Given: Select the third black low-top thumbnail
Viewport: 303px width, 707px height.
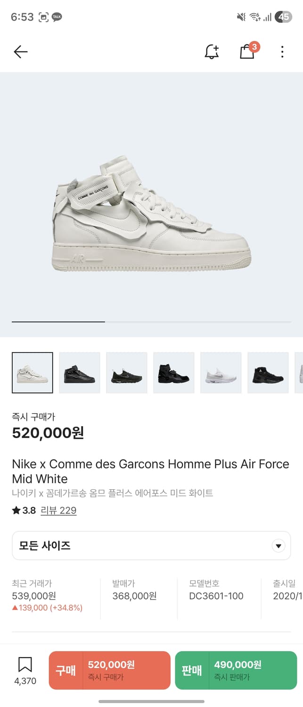Looking at the screenshot, I should tap(127, 372).
